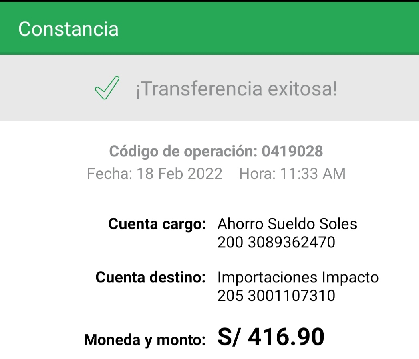Select the date 18 Feb 2022
The height and width of the screenshot is (359, 419).
179,174
